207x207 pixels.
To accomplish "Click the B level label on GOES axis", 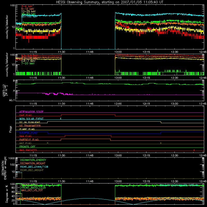I will coord(14,81).
